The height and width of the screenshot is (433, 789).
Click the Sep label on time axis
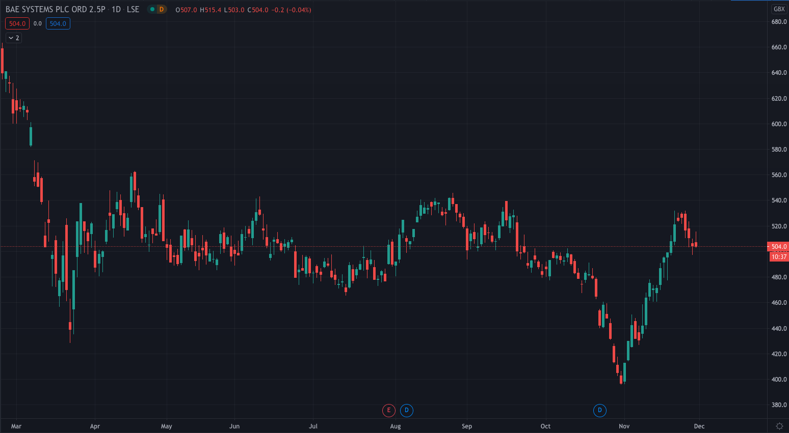point(467,426)
